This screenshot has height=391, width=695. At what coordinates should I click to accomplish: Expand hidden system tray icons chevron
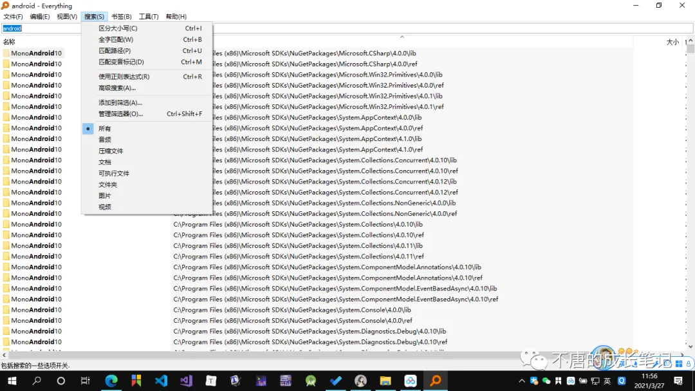(522, 381)
